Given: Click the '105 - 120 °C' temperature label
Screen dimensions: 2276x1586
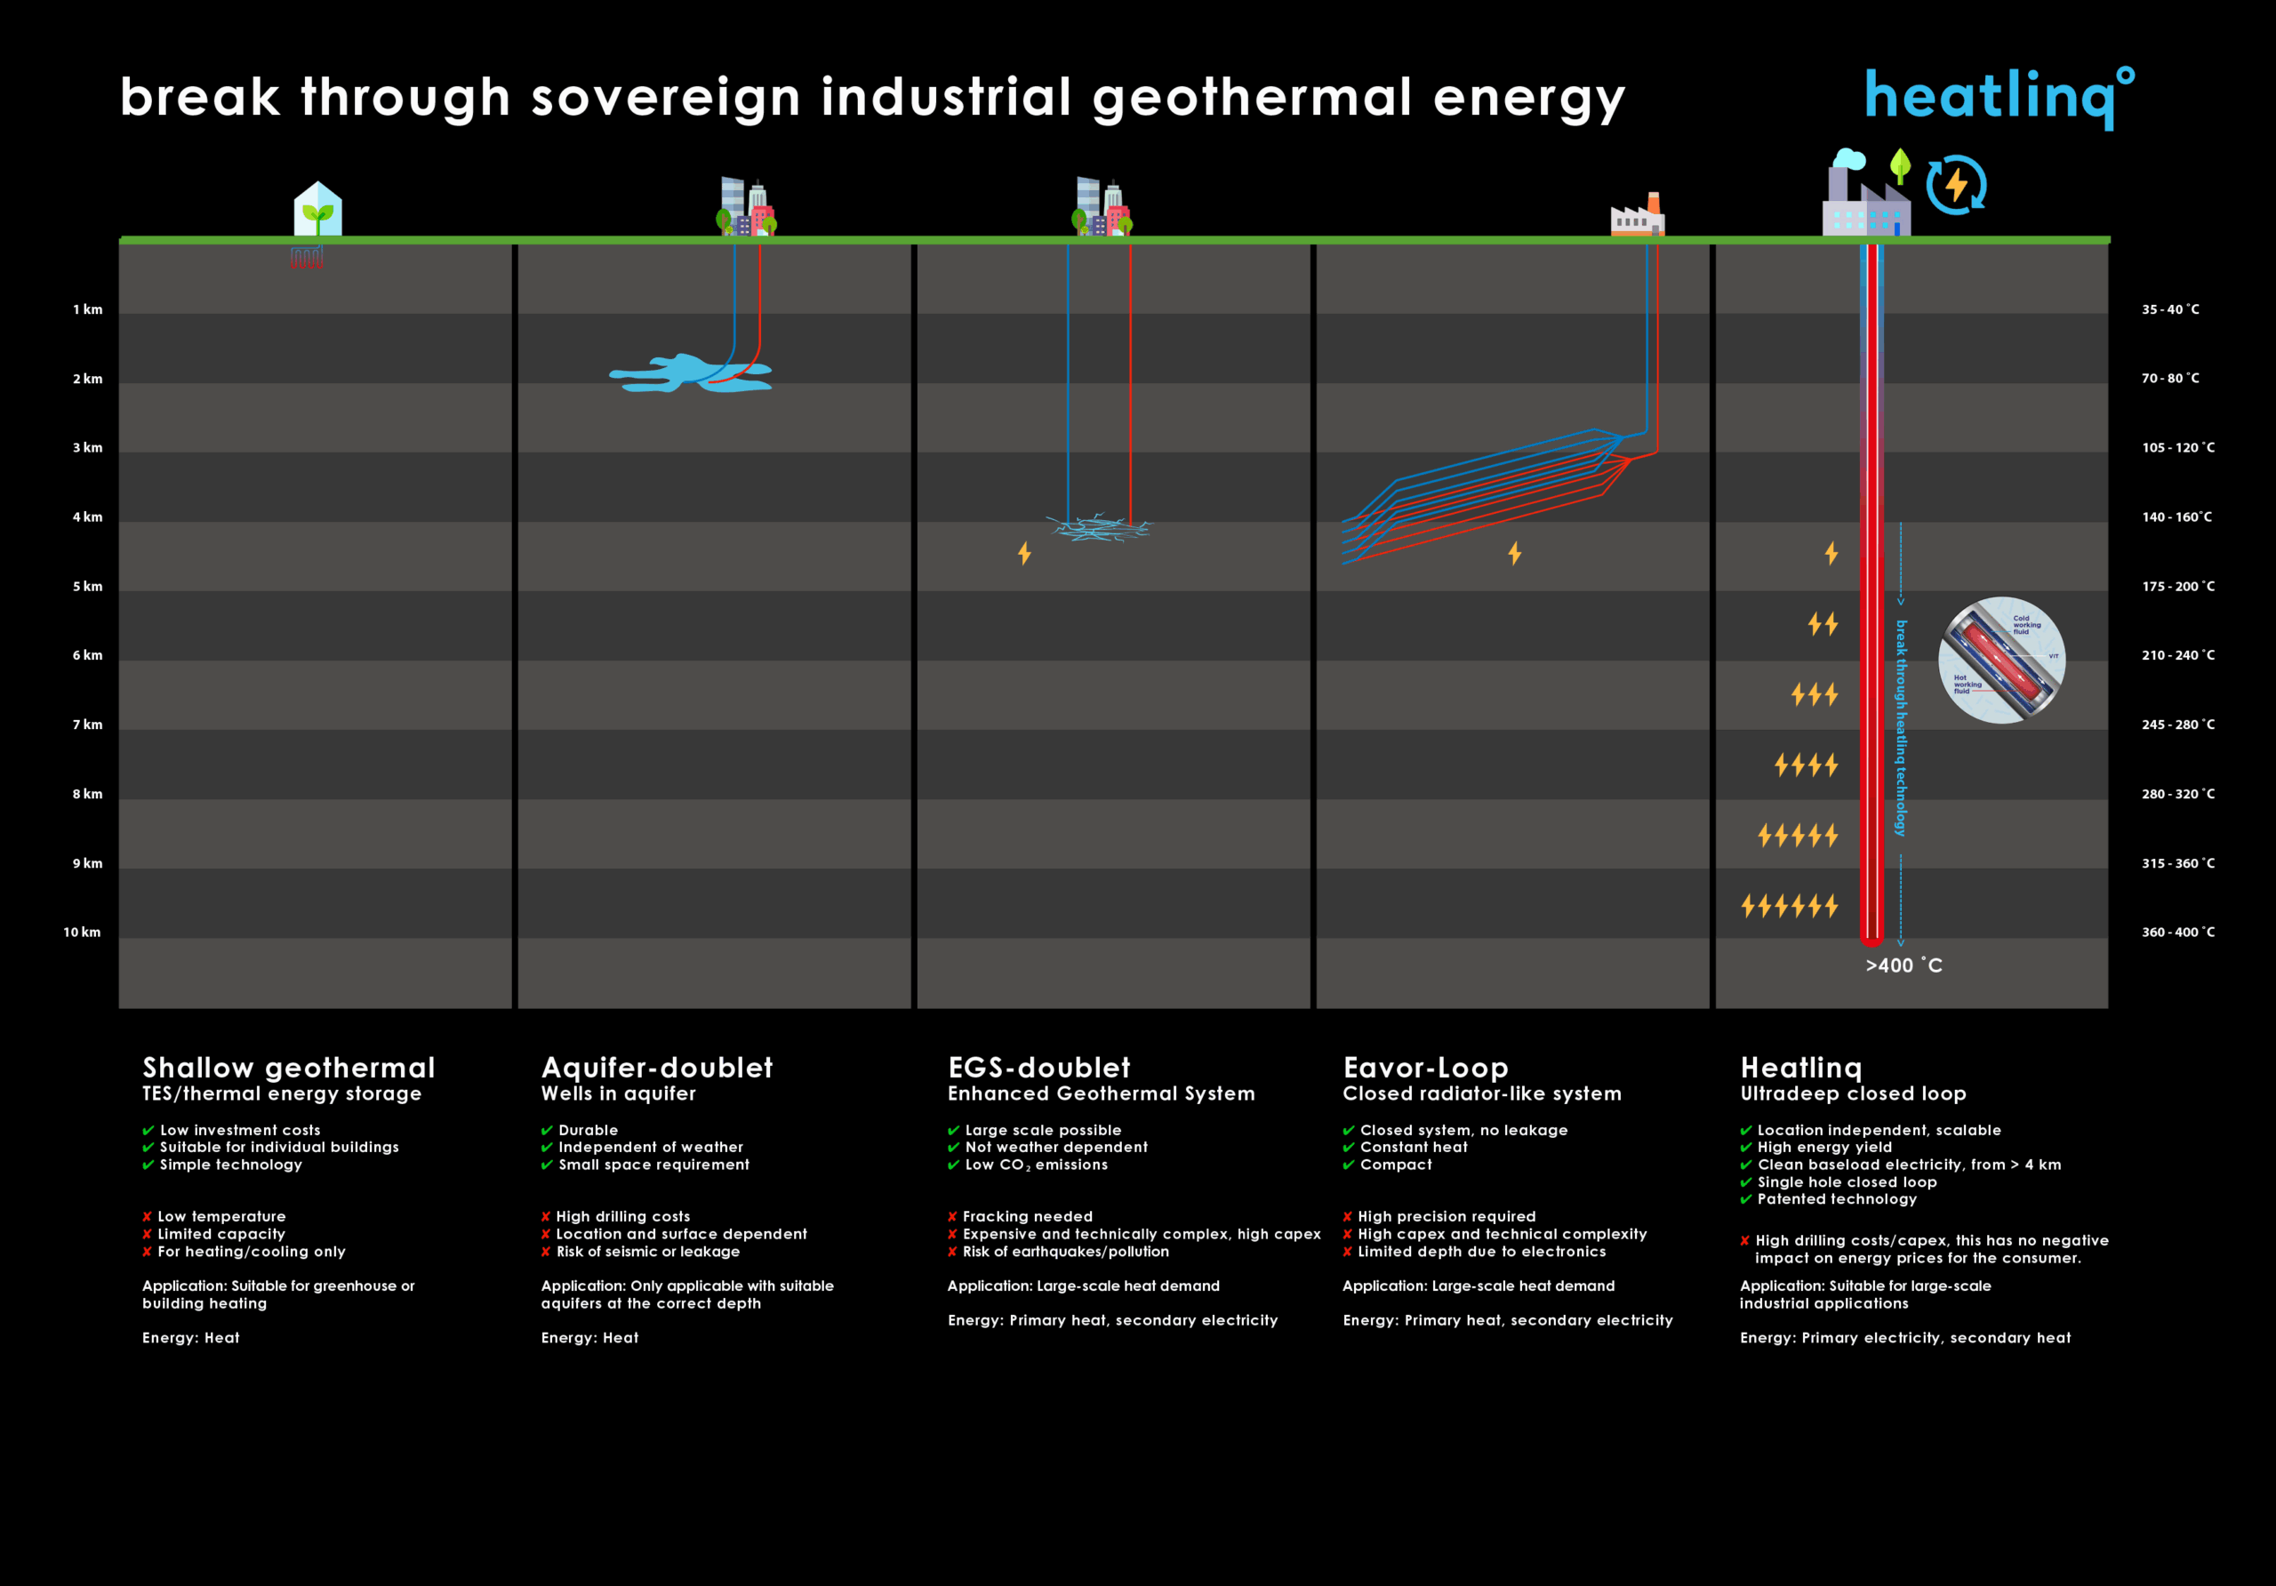Looking at the screenshot, I should pos(2178,447).
